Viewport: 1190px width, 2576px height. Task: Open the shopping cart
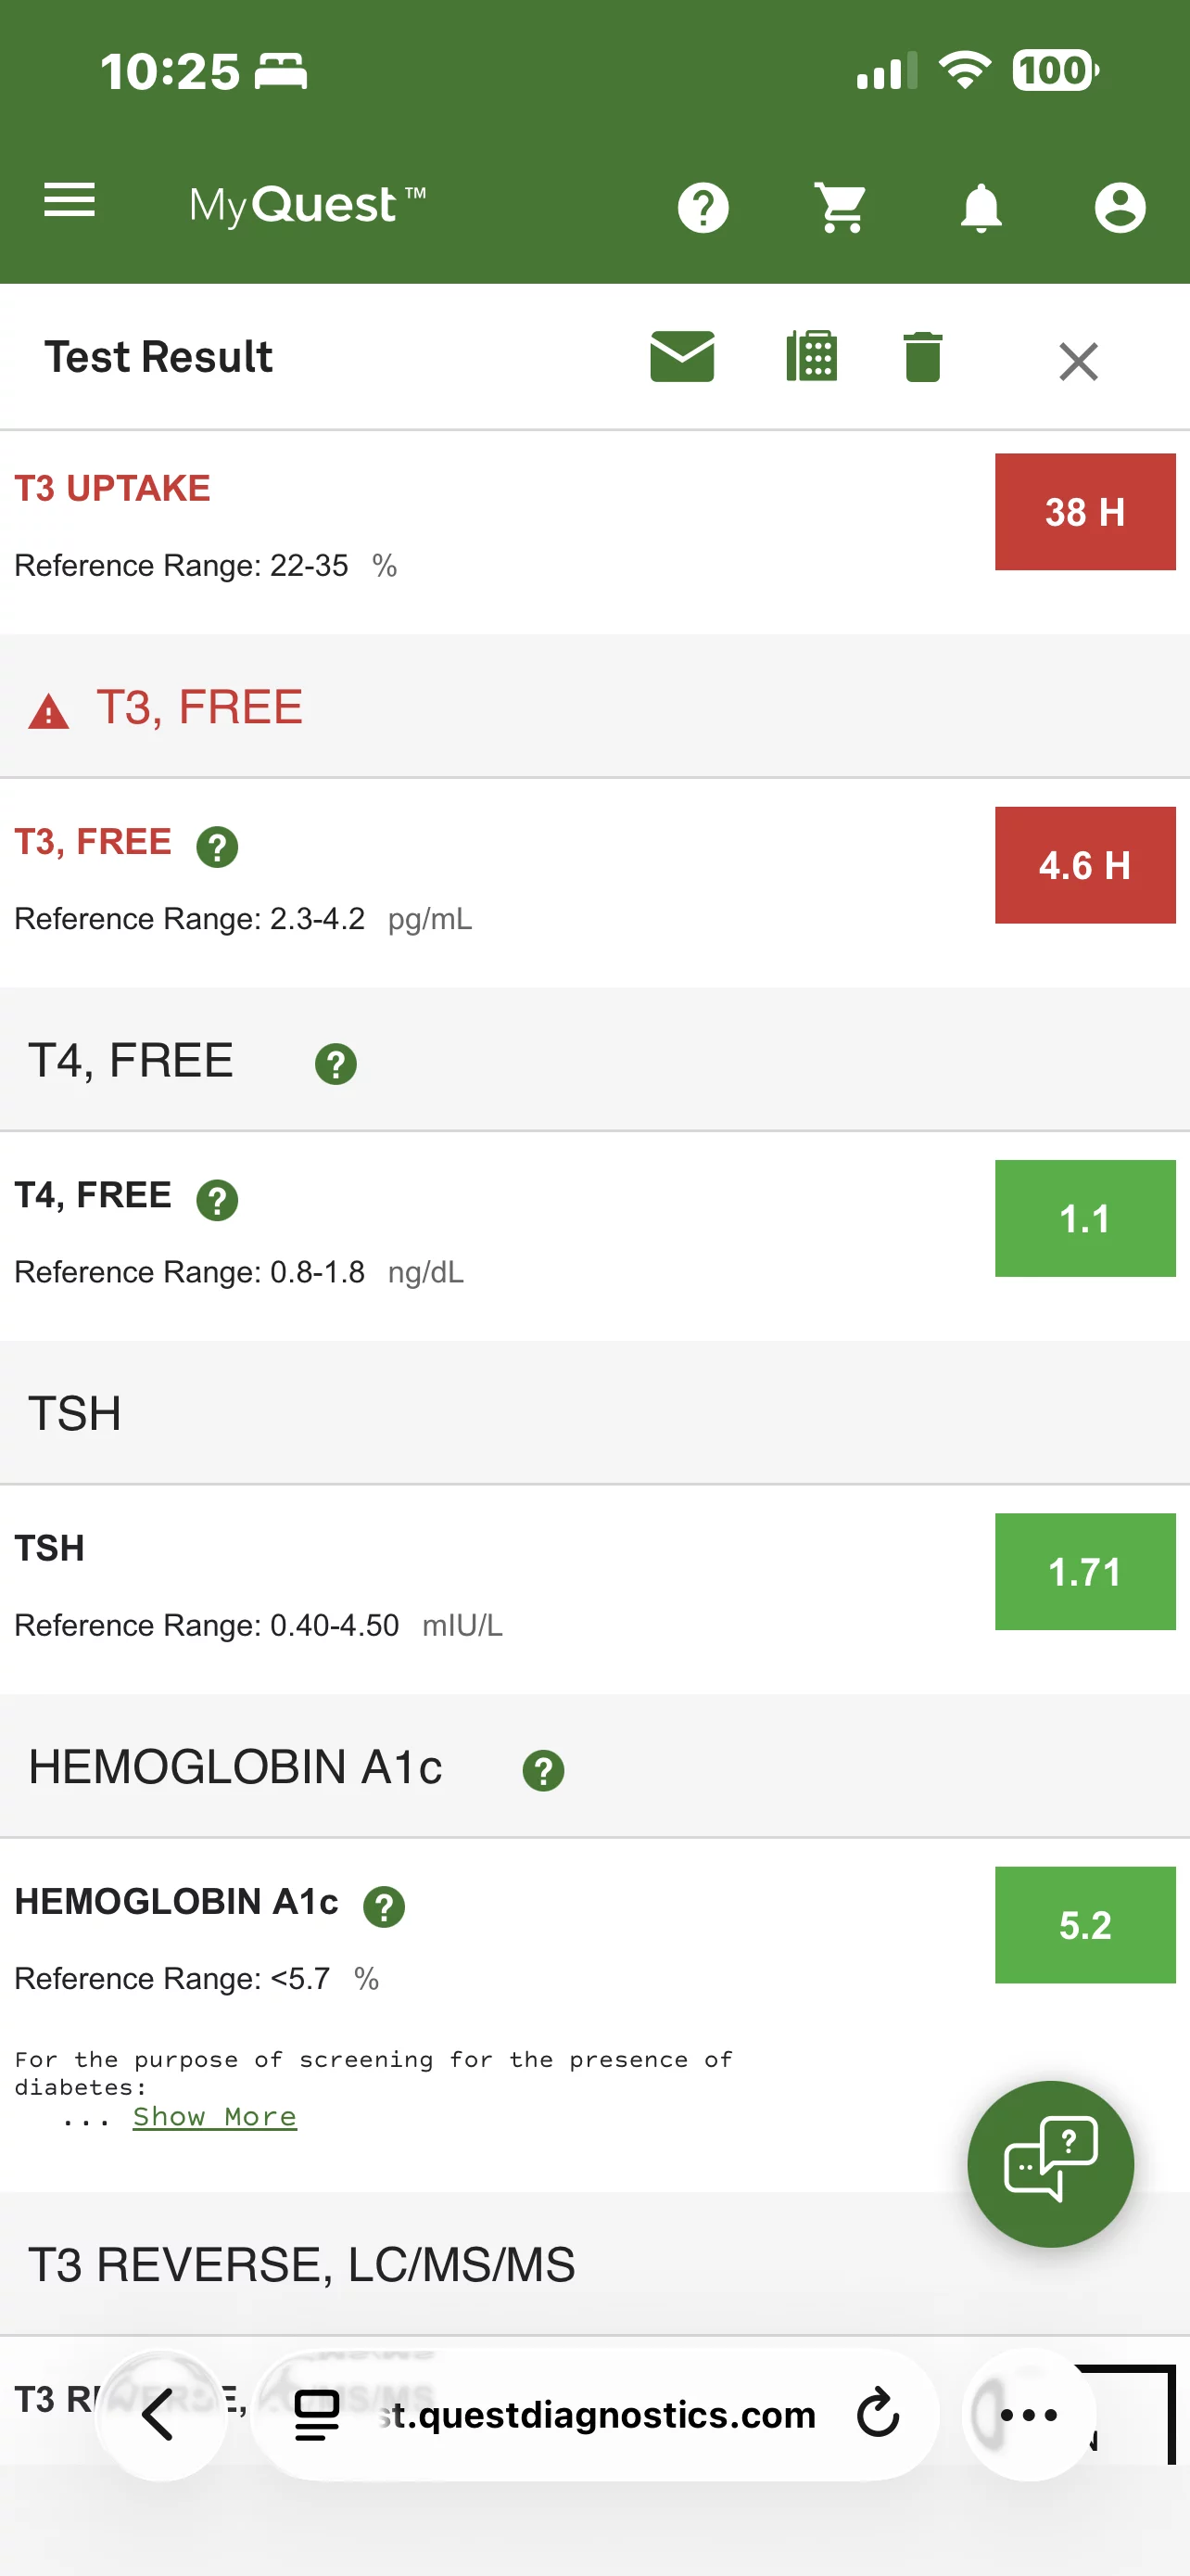[x=842, y=208]
